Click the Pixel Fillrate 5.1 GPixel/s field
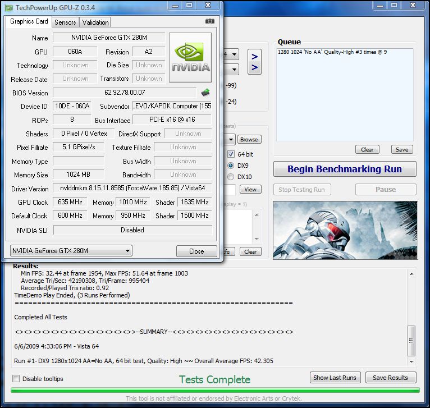 click(x=79, y=147)
